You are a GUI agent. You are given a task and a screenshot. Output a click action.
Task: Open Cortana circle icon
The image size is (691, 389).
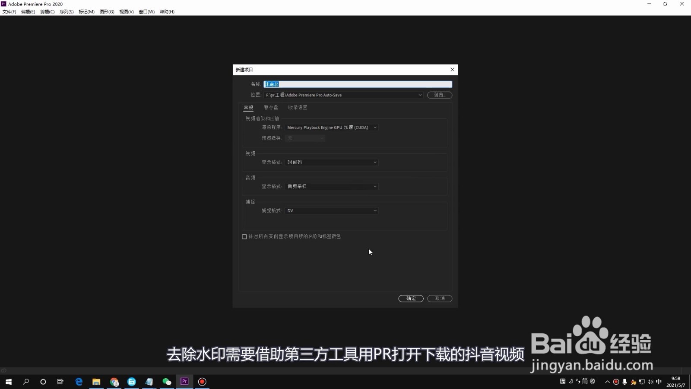point(43,382)
